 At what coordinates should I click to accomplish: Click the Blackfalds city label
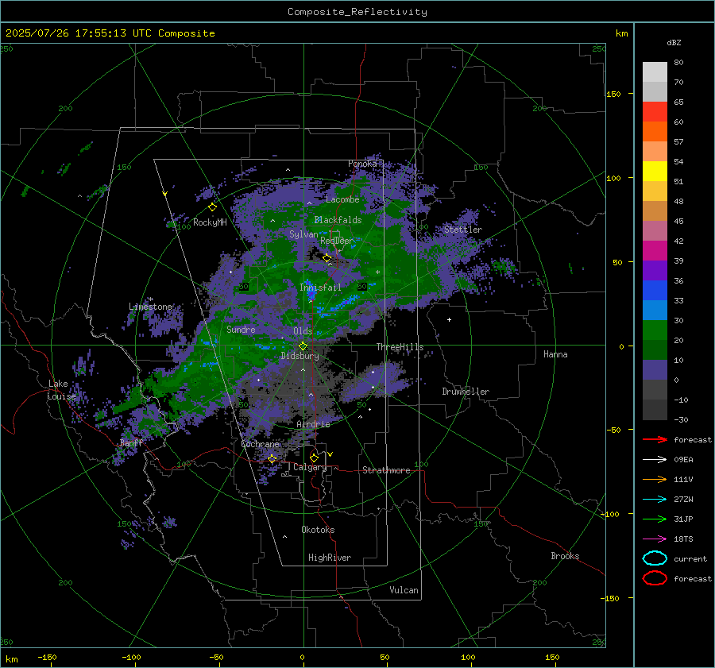338,220
